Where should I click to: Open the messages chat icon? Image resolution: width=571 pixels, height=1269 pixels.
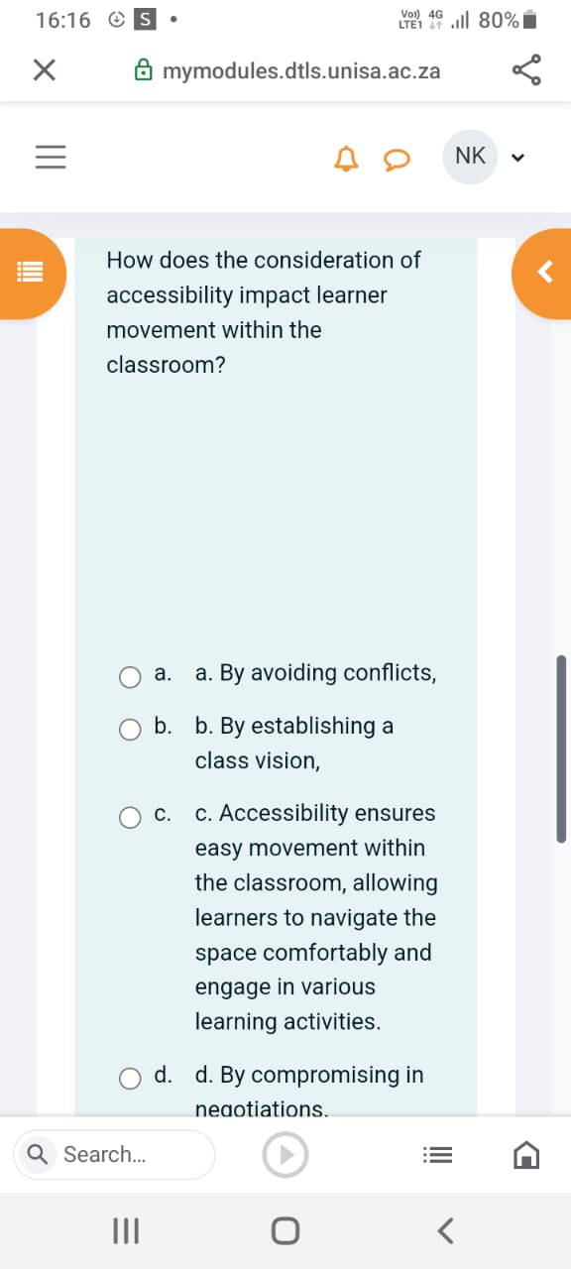tap(397, 158)
